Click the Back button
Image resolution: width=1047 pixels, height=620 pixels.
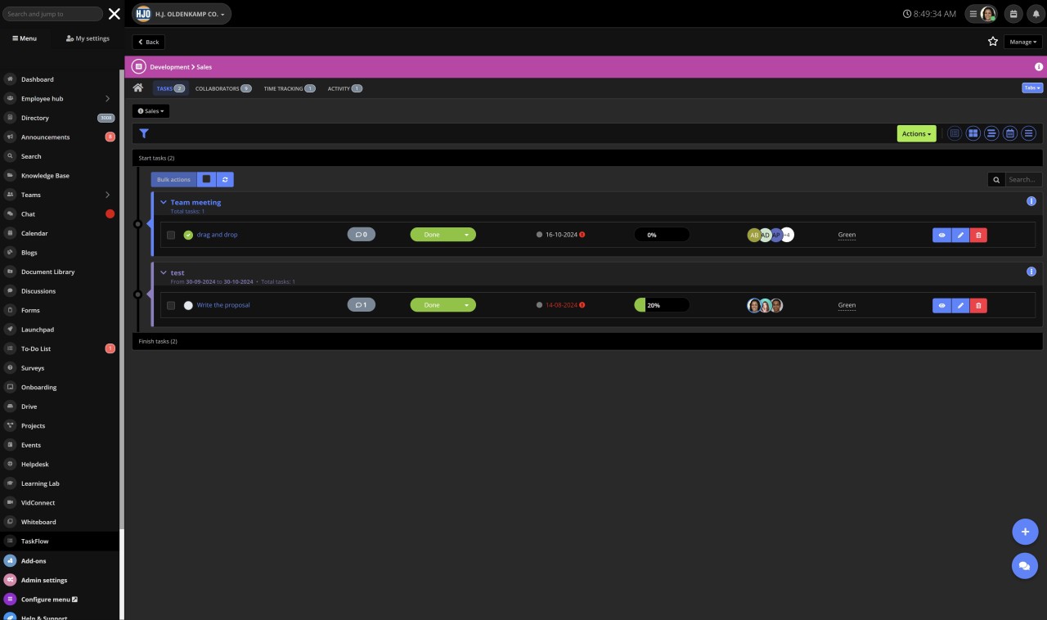coord(148,42)
